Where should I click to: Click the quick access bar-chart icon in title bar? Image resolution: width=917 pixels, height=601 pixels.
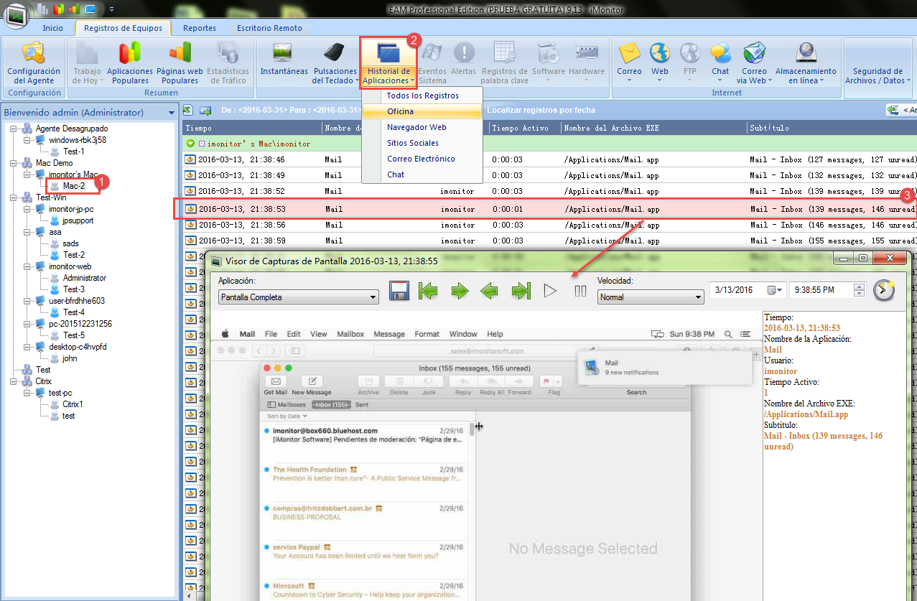pos(43,9)
